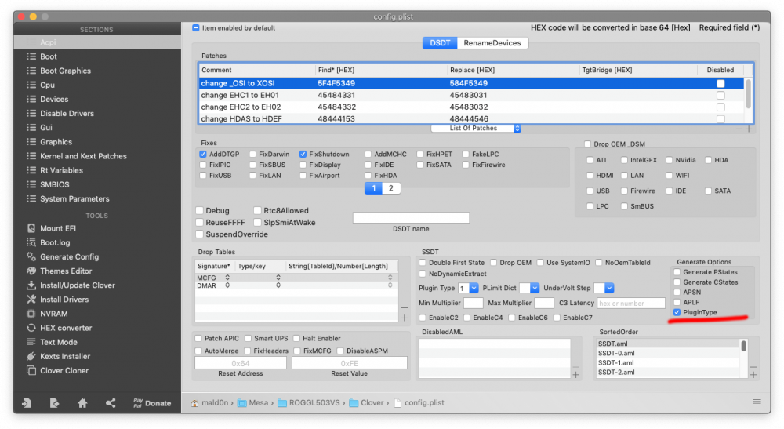Viewport: 784px width, 429px height.
Task: Open Clover Cloner icon
Action: coord(31,370)
